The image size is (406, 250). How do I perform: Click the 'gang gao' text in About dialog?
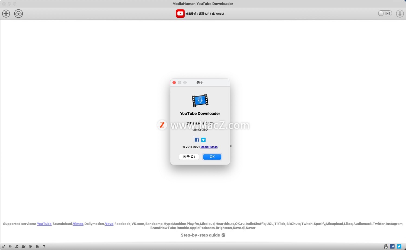(200, 129)
